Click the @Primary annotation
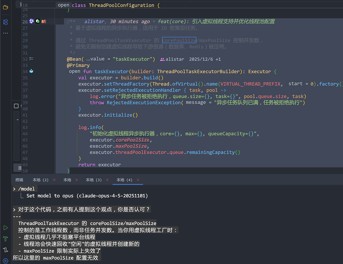Screen dimensions: 343x264 click(78, 65)
